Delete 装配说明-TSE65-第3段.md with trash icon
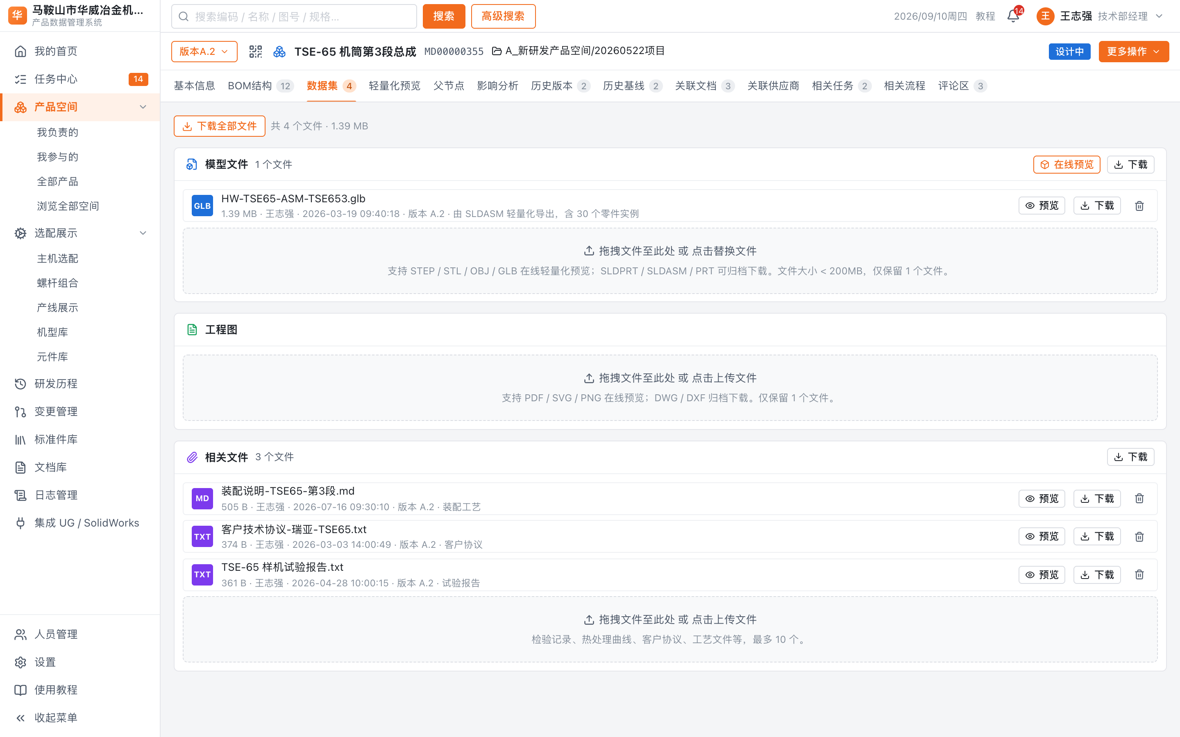Viewport: 1180px width, 737px height. pyautogui.click(x=1139, y=498)
